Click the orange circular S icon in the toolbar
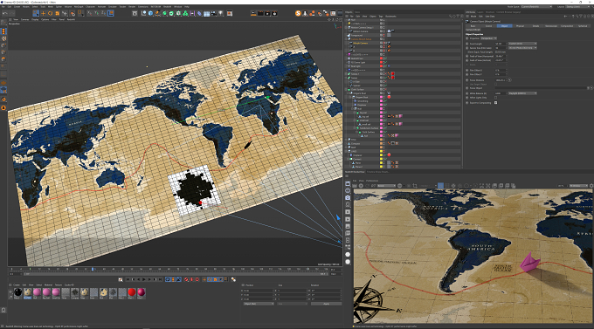Image resolution: width=594 pixels, height=329 pixels. 298,13
